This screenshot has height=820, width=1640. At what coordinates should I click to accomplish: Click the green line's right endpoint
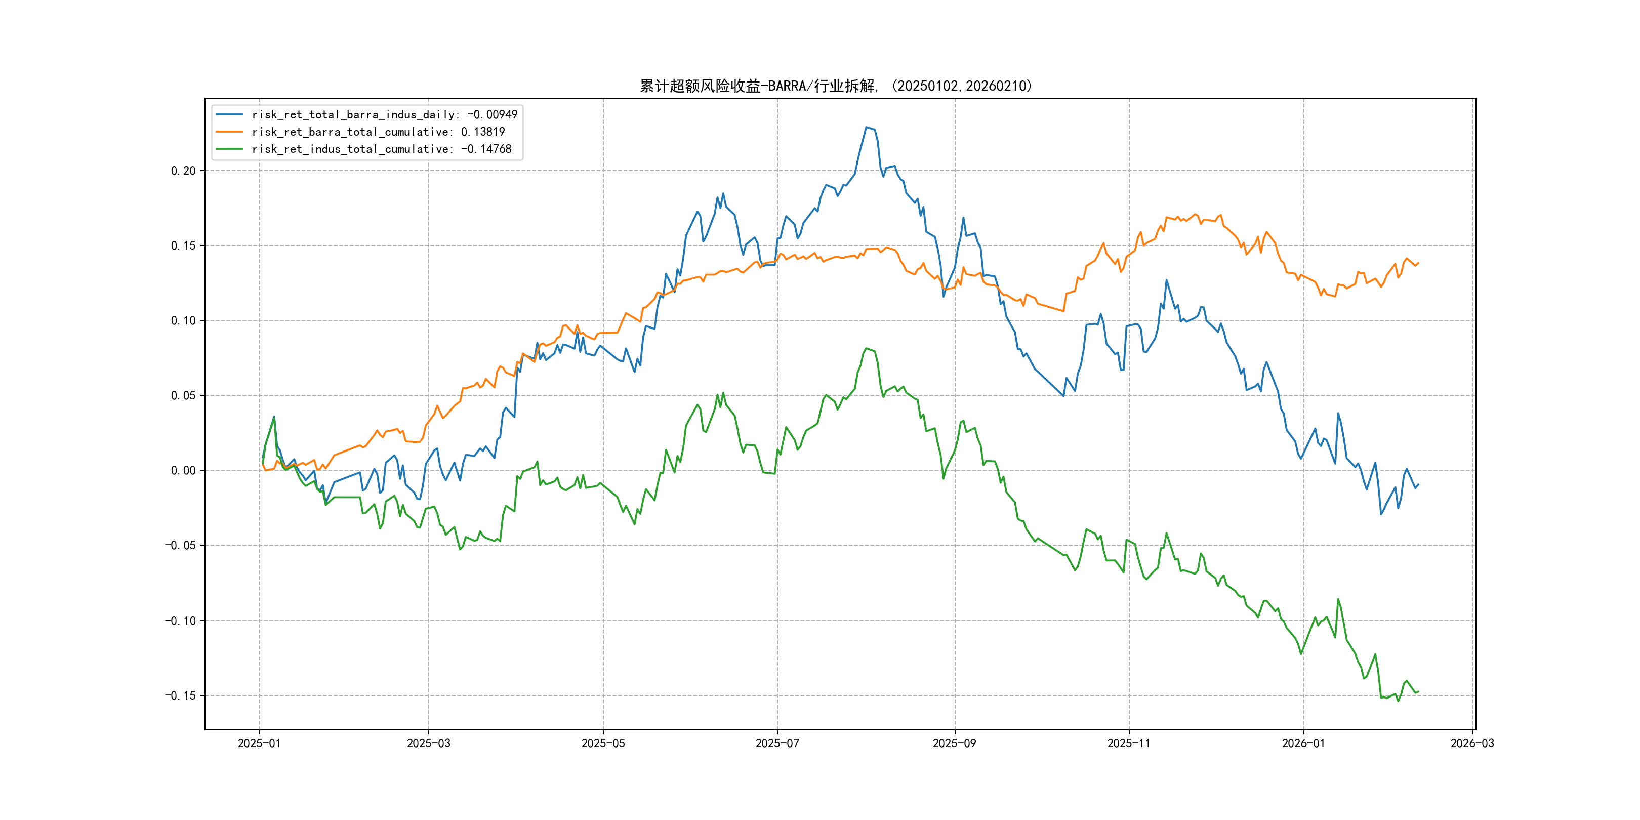coord(1418,691)
